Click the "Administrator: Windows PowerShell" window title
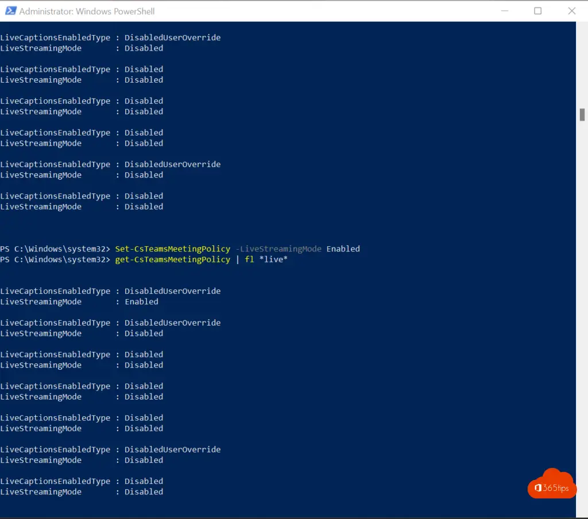The height and width of the screenshot is (519, 588). (87, 11)
